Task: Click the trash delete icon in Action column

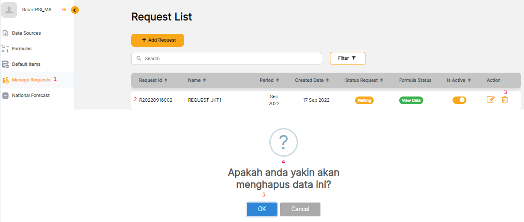Action: [505, 100]
